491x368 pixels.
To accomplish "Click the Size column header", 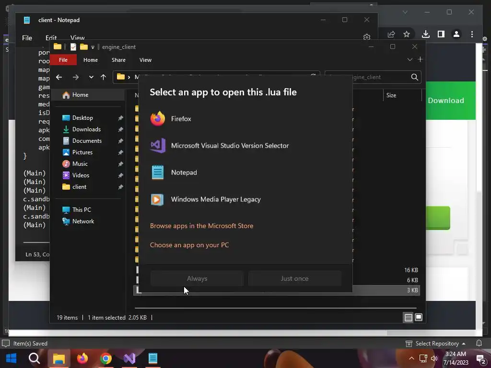I will tap(402, 95).
